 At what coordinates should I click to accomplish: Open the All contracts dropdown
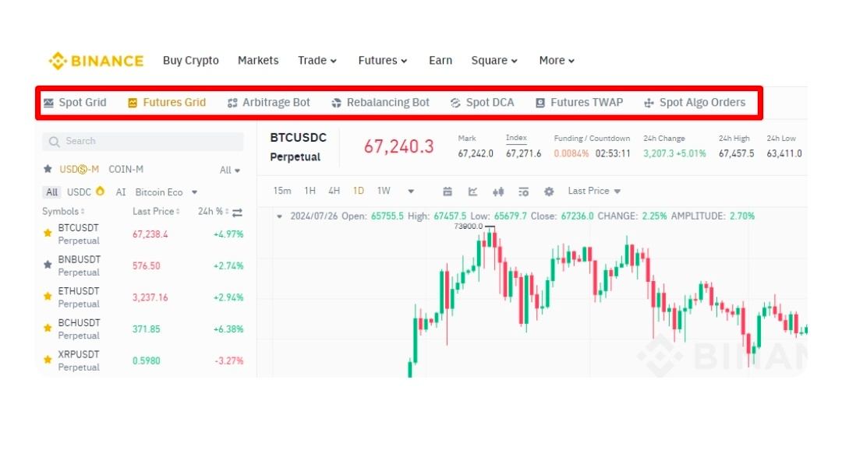[x=230, y=170]
